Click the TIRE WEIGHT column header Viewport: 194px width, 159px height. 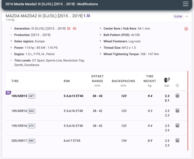(150, 79)
